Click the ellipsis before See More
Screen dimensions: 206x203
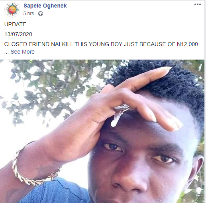coord(6,53)
